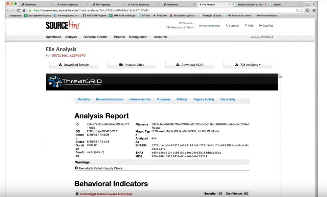327x197 pixels.
Task: Open the Hackmageddon.com bookmark
Action: (66, 16)
